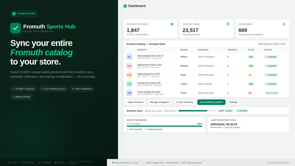Click the Import Products button

(x=135, y=102)
